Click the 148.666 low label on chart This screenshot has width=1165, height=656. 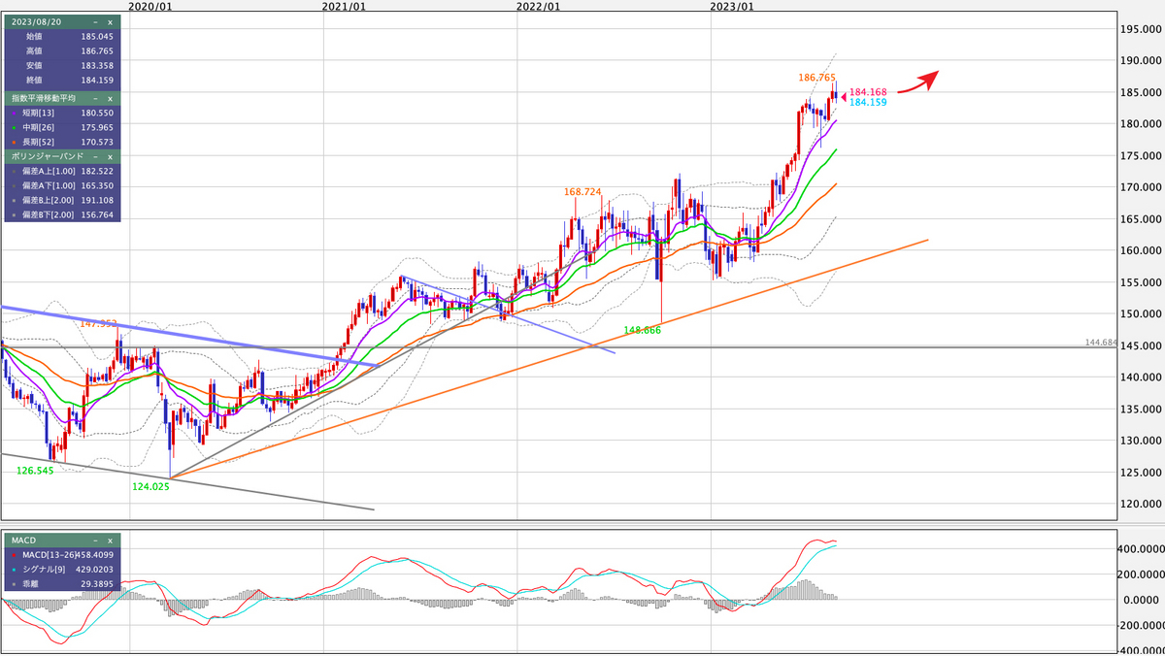tap(641, 331)
